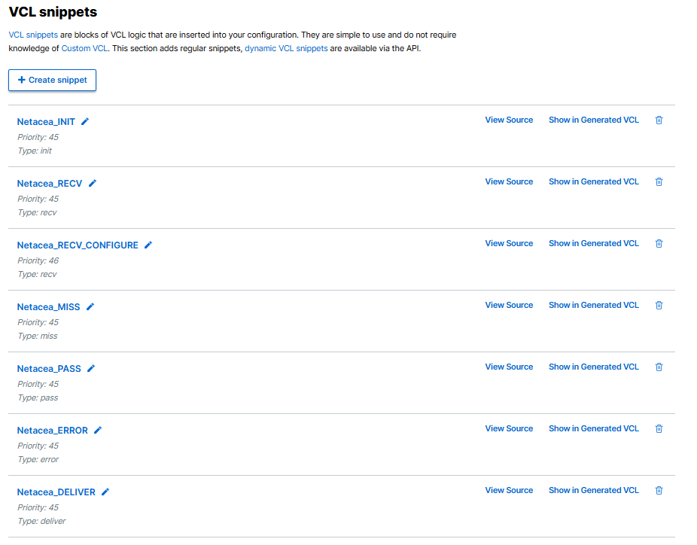
Task: Click the pencil icon beside Netacea_RECV_CONFIGURE
Action: (x=148, y=245)
